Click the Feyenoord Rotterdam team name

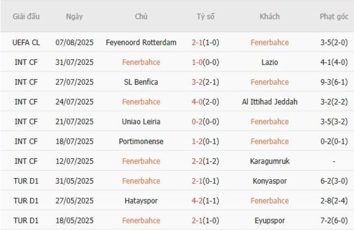(x=141, y=43)
